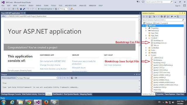Click the Redo toolbar icon
The width and height of the screenshot is (187, 105).
tap(33, 9)
